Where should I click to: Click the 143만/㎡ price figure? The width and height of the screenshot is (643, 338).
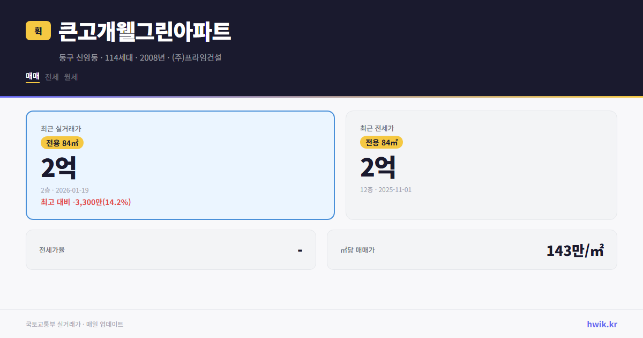(x=575, y=249)
